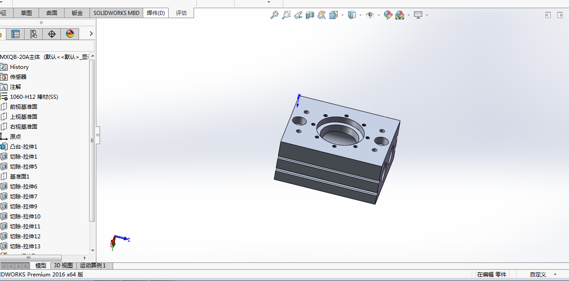Image resolution: width=569 pixels, height=281 pixels.
Task: Open the DimXpertManager crosshair tab
Action: coord(52,34)
